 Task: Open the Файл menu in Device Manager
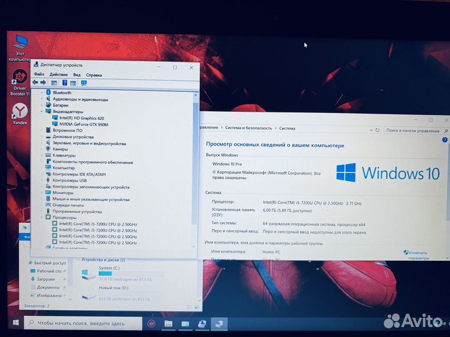click(39, 74)
